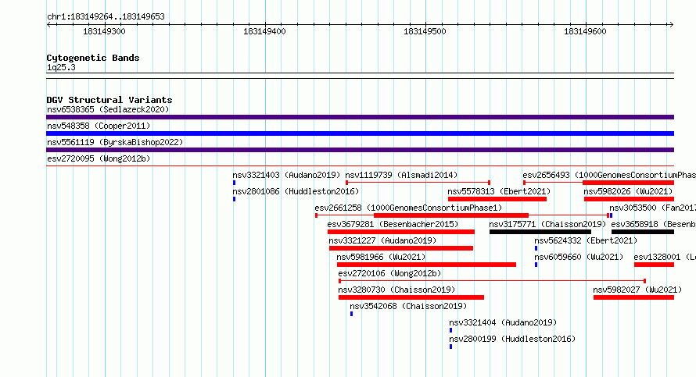Open esv2656493 1000GenomesConsortium label
This screenshot has height=377, width=696.
609,175
